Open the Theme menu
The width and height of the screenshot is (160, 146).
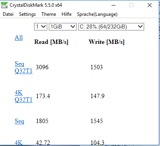click(x=49, y=14)
